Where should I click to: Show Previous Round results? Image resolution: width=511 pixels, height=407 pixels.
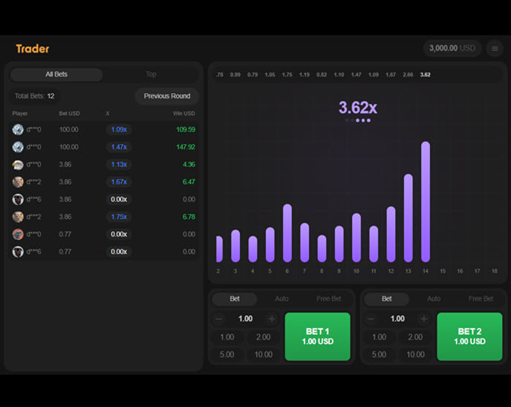[x=167, y=96]
